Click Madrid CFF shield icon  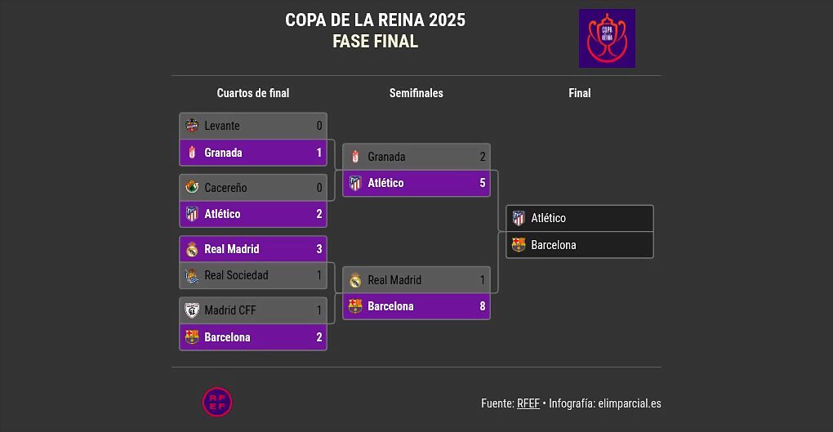click(x=192, y=310)
